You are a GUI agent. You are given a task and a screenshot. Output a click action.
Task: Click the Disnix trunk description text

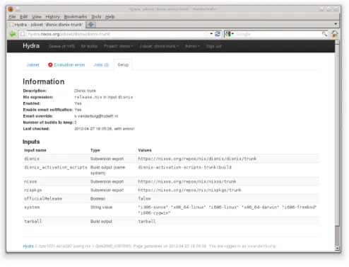[x=85, y=91]
